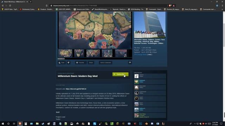Select the fourth screenshot thumbnail
The height and width of the screenshot is (126, 225).
point(107,53)
